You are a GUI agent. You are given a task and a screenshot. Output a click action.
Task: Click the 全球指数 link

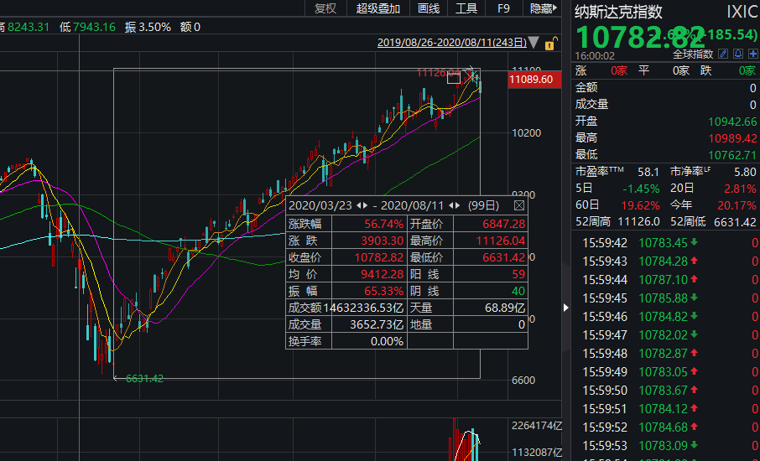tap(692, 54)
